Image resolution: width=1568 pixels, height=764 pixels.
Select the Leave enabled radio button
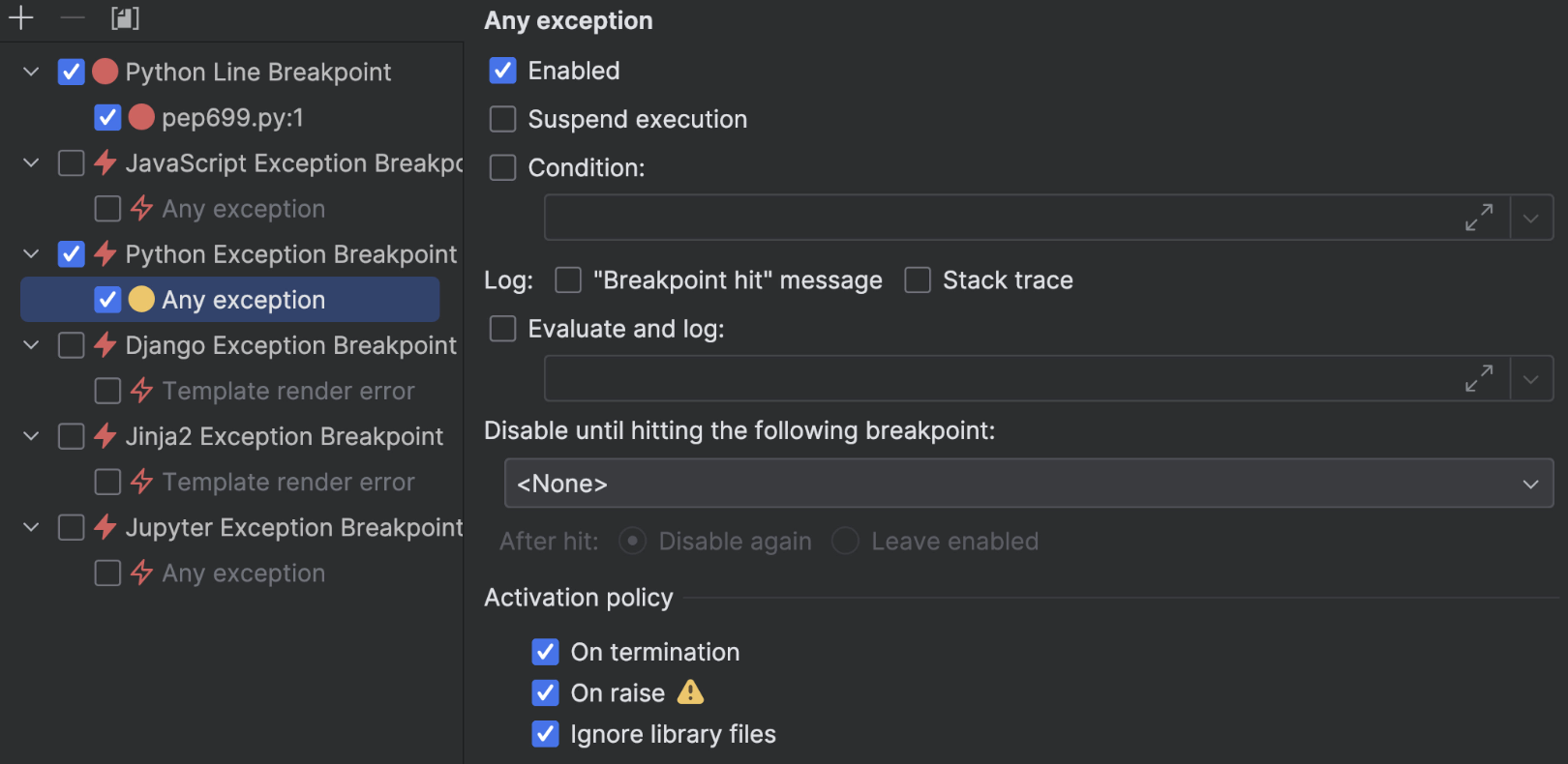[x=845, y=542]
